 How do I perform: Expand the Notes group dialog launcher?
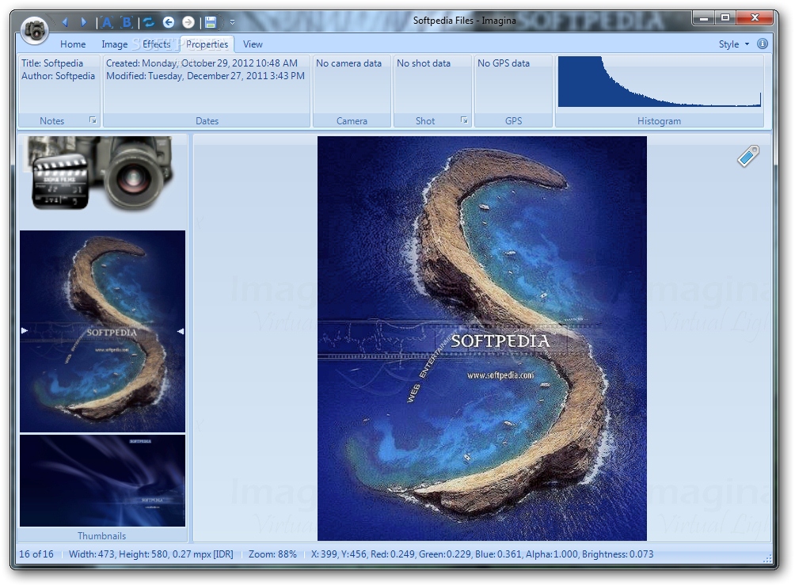[93, 120]
